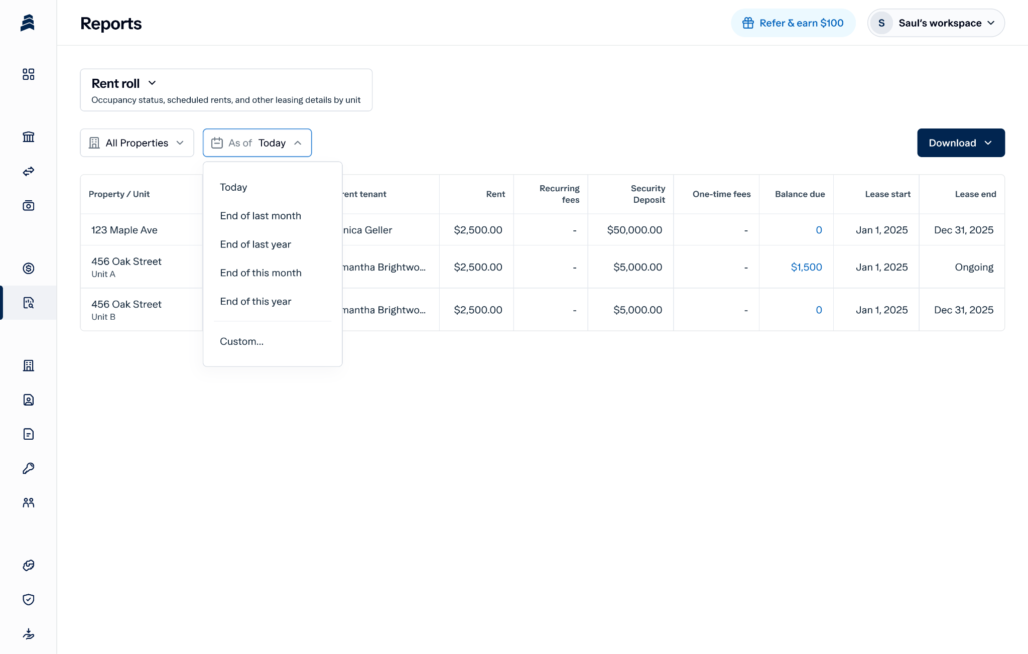Open the shield check sidebar icon
1028x654 pixels.
click(x=29, y=599)
